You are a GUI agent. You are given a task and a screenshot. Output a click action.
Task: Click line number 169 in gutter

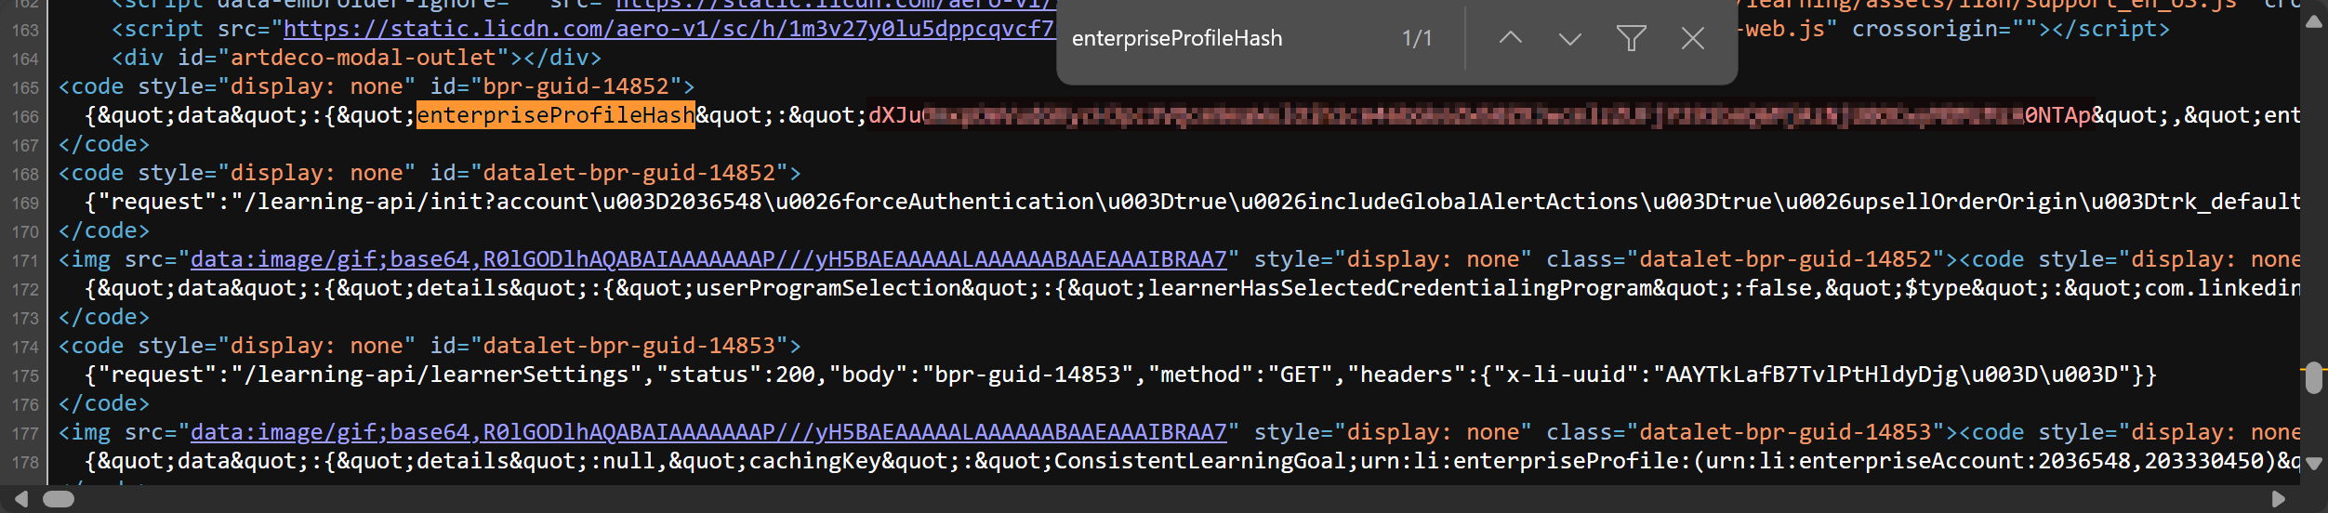pos(25,203)
